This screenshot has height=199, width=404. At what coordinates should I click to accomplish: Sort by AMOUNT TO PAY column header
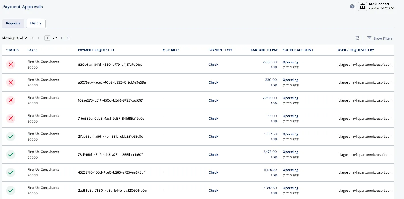point(264,50)
